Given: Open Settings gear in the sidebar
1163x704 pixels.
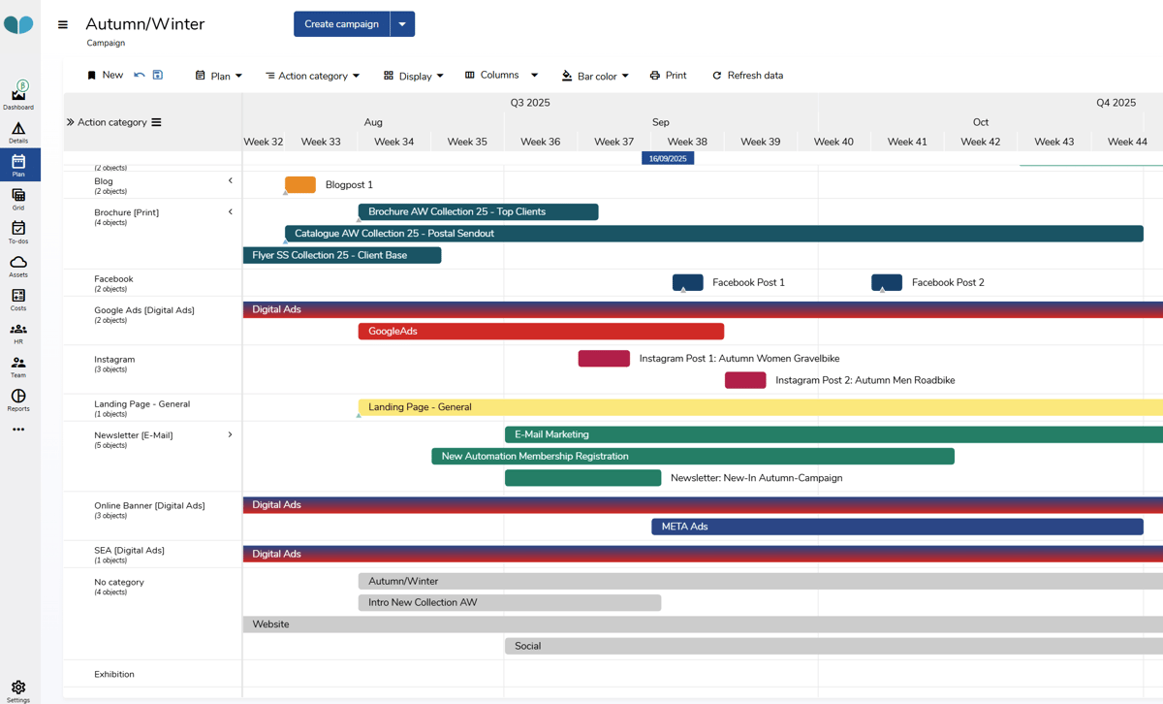Looking at the screenshot, I should [x=18, y=689].
